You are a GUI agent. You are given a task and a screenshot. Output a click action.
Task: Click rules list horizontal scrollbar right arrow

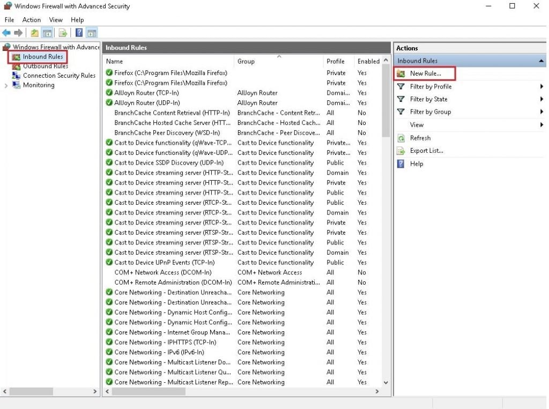(377, 391)
